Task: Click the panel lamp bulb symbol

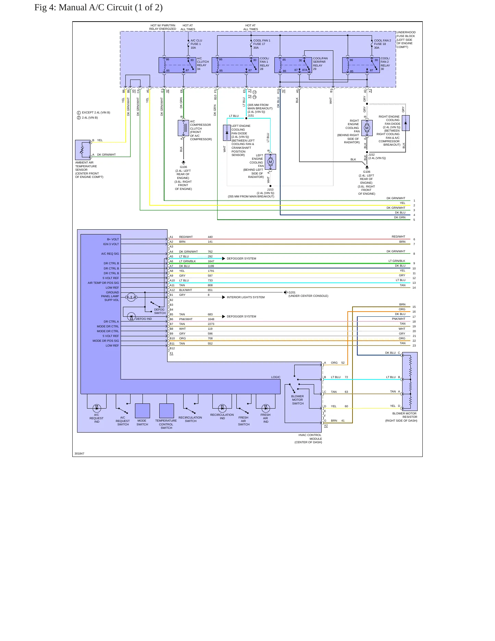Action: pos(131,297)
